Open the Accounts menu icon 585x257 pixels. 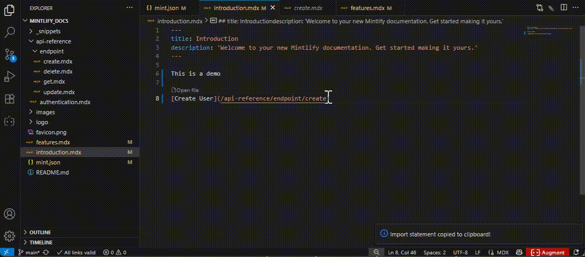coord(10,214)
